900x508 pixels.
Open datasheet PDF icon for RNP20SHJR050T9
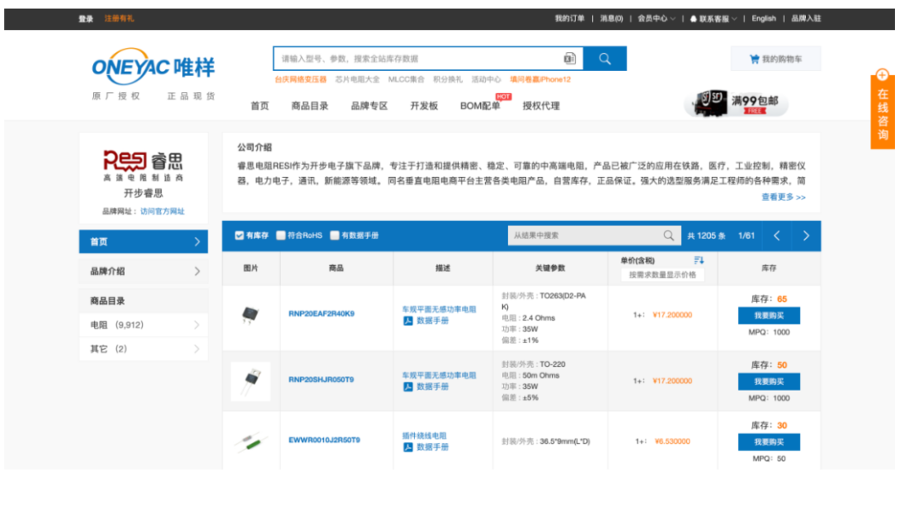coord(407,387)
